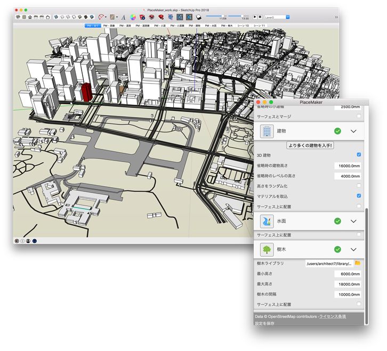Click the 設定を保存 save settings link
Image resolution: width=387 pixels, height=351 pixels.
264,323
